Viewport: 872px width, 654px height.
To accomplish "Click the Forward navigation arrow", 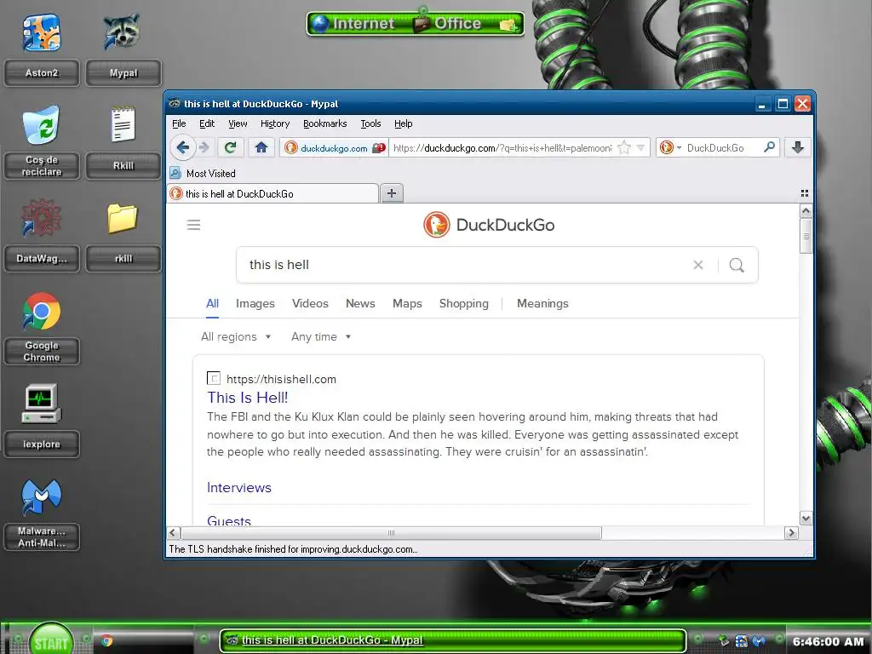I will (x=204, y=147).
